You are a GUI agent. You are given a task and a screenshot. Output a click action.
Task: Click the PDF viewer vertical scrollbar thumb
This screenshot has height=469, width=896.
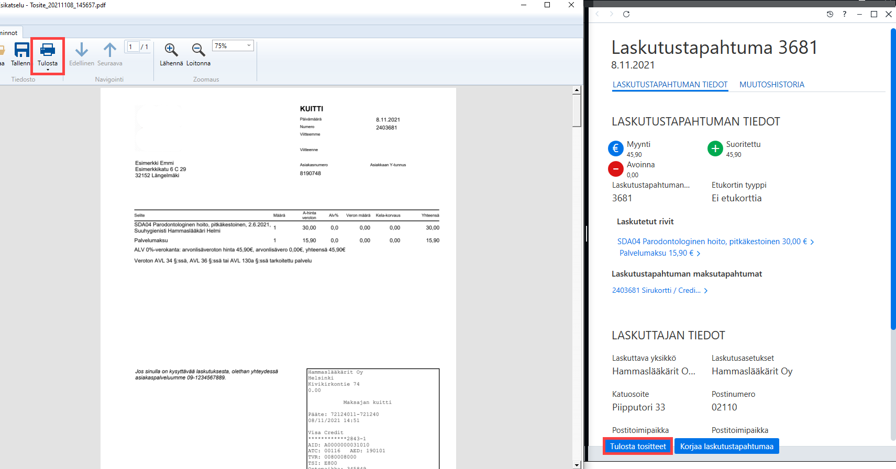577,110
